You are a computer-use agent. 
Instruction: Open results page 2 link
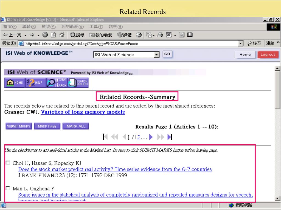coord(139,137)
